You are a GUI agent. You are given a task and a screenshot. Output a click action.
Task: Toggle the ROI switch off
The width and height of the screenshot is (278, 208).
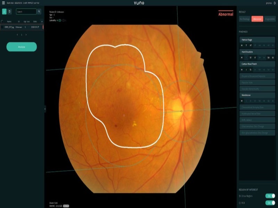[x=270, y=203]
